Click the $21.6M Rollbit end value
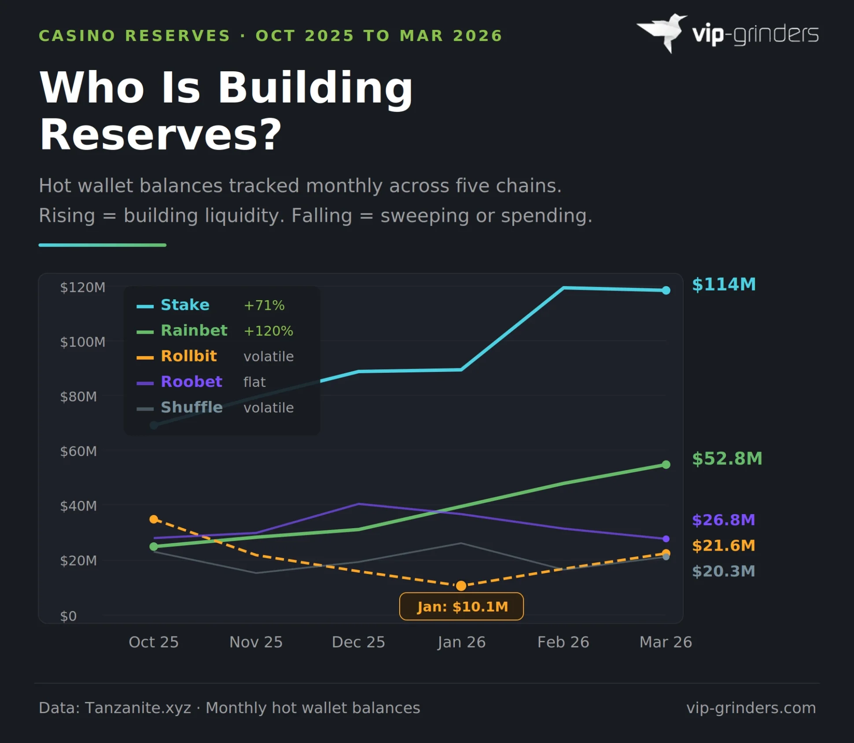The image size is (854, 743). click(x=724, y=546)
